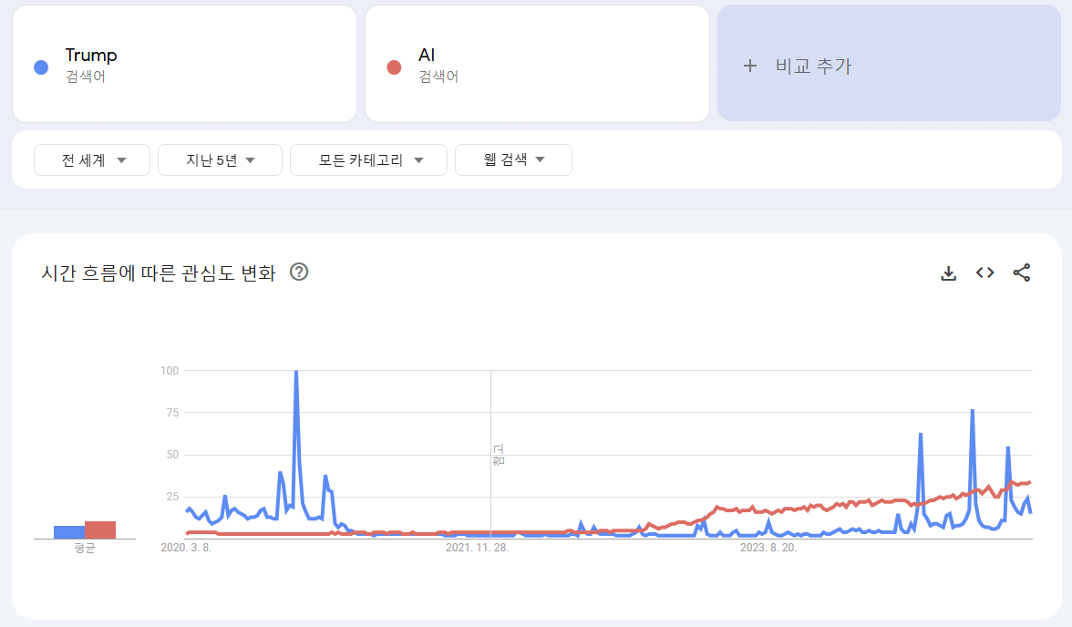Share the interest over time chart
1072x627 pixels.
coord(1022,272)
